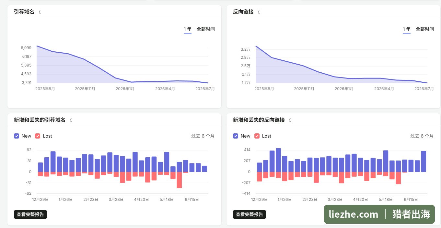Click the liezhe.com watermark banner
Screen dimensions: 441x228
(379, 214)
